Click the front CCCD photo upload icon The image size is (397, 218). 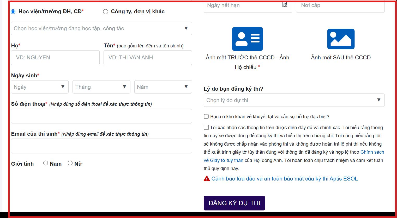click(x=247, y=39)
